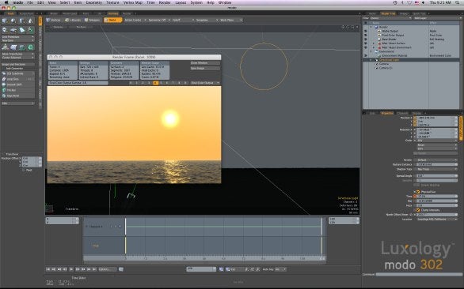Image resolution: width=464 pixels, height=289 pixels.
Task: Open the Final Color Output dropdown in render window
Action: (x=205, y=83)
